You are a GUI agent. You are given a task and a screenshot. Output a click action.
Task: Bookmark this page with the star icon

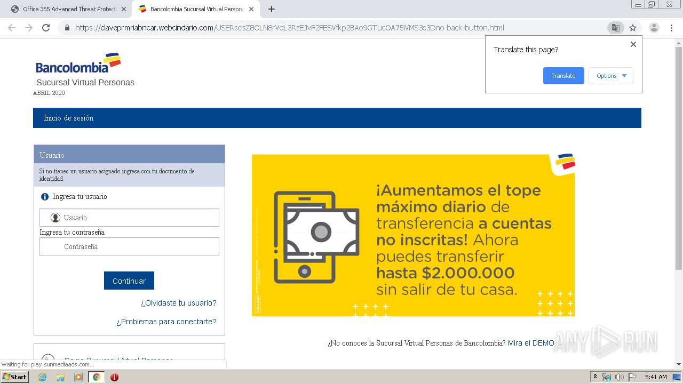point(633,28)
